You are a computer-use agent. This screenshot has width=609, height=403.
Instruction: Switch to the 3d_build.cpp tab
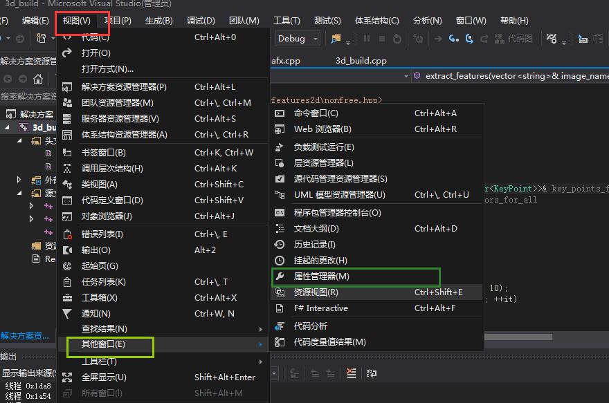[x=361, y=61]
